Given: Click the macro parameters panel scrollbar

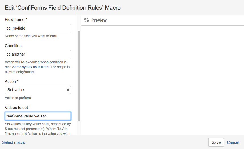Looking at the screenshot, I should click(x=79, y=76).
